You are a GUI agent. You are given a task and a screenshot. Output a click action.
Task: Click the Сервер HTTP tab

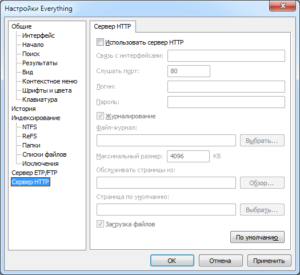coord(113,26)
